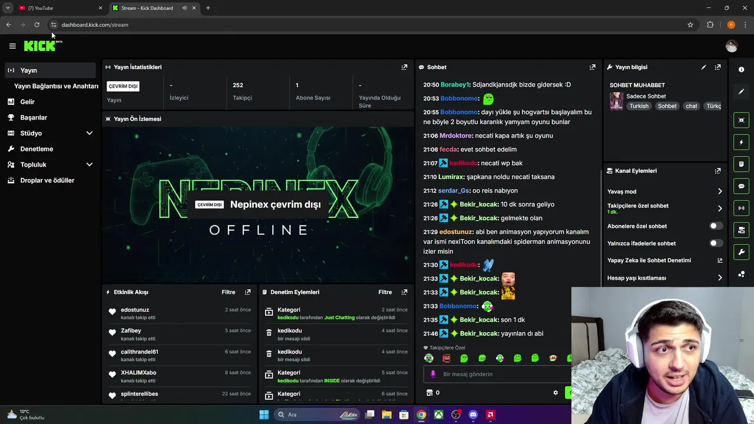Click the Sadece Sohbet category thumbnail
The width and height of the screenshot is (754, 424).
point(616,101)
